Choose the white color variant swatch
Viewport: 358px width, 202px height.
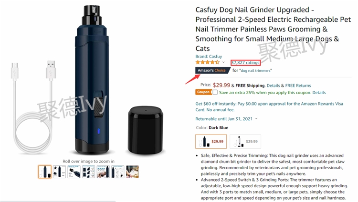(x=245, y=141)
